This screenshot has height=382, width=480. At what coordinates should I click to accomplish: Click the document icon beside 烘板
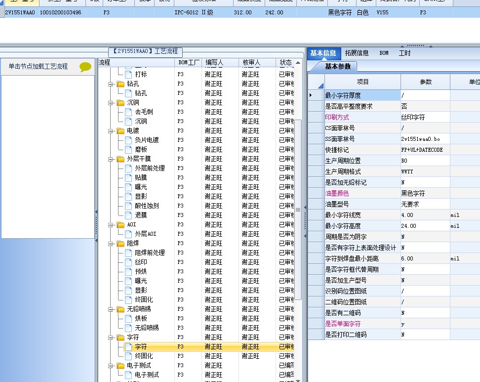[129, 319]
